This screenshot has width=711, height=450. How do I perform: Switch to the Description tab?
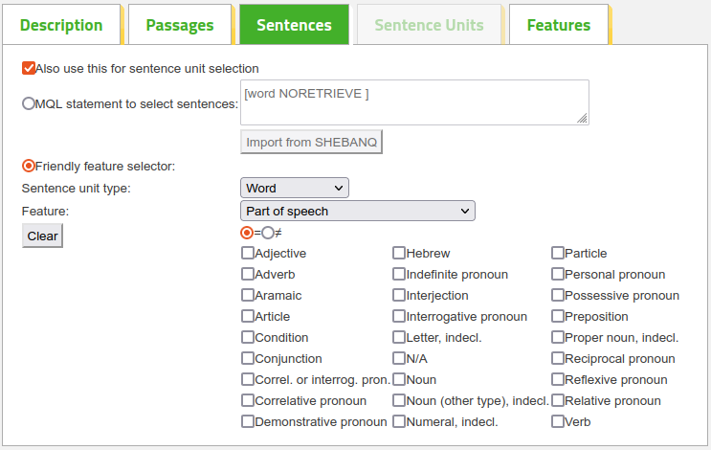click(61, 25)
